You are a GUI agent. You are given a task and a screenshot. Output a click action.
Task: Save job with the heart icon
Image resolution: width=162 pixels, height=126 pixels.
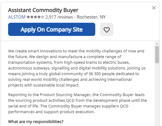pos(107,29)
